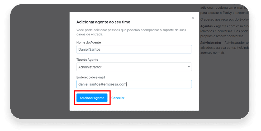Click the Cancelar link
Image resolution: width=261 pixels, height=131 pixels.
(x=118, y=98)
